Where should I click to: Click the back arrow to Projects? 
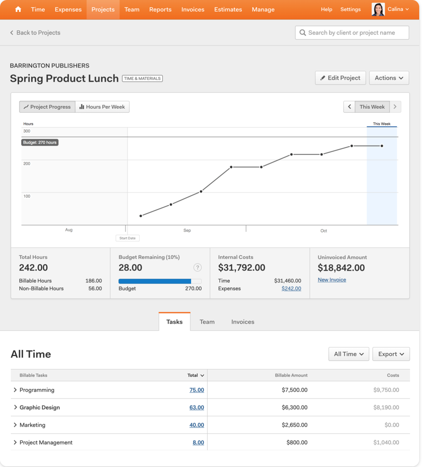12,33
